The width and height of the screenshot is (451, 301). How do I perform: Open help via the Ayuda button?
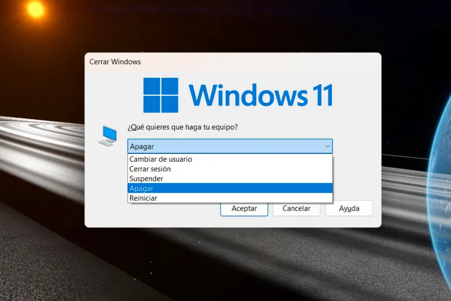tap(349, 208)
